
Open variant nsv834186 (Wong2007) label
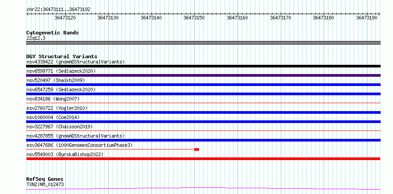click(53, 99)
